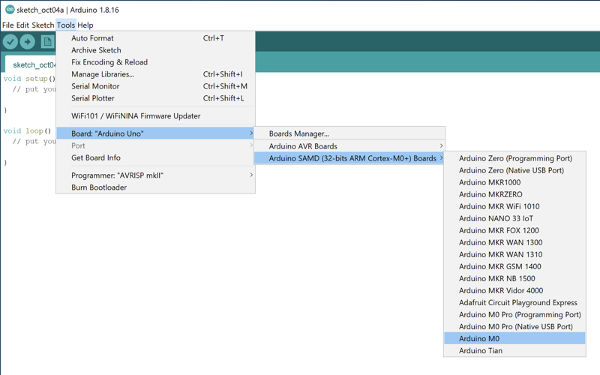Screen dimensions: 600x375
Task: Select Arduino MKR1000 board
Action: (x=514, y=182)
